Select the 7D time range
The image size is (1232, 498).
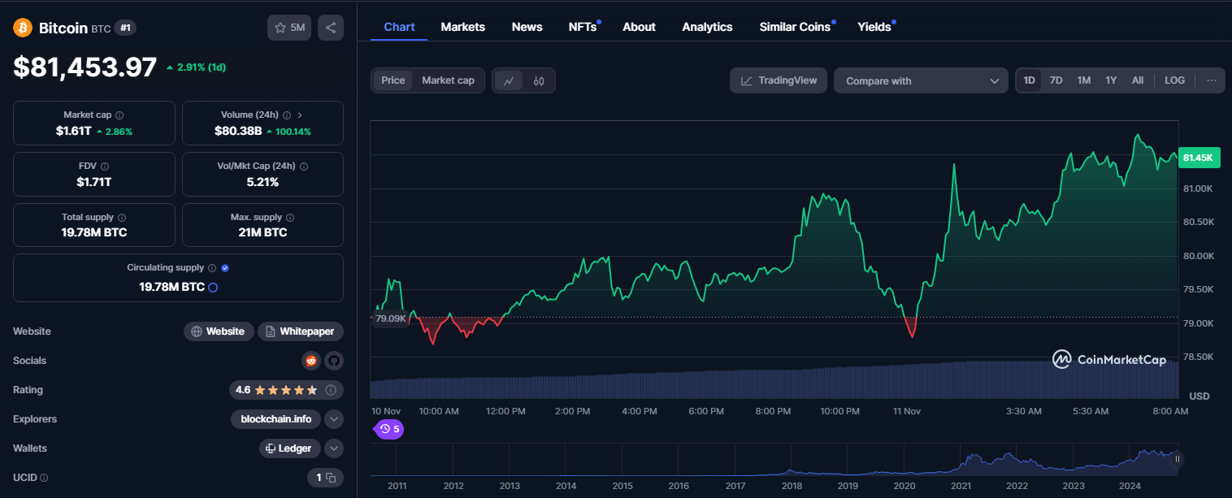[x=1056, y=80]
